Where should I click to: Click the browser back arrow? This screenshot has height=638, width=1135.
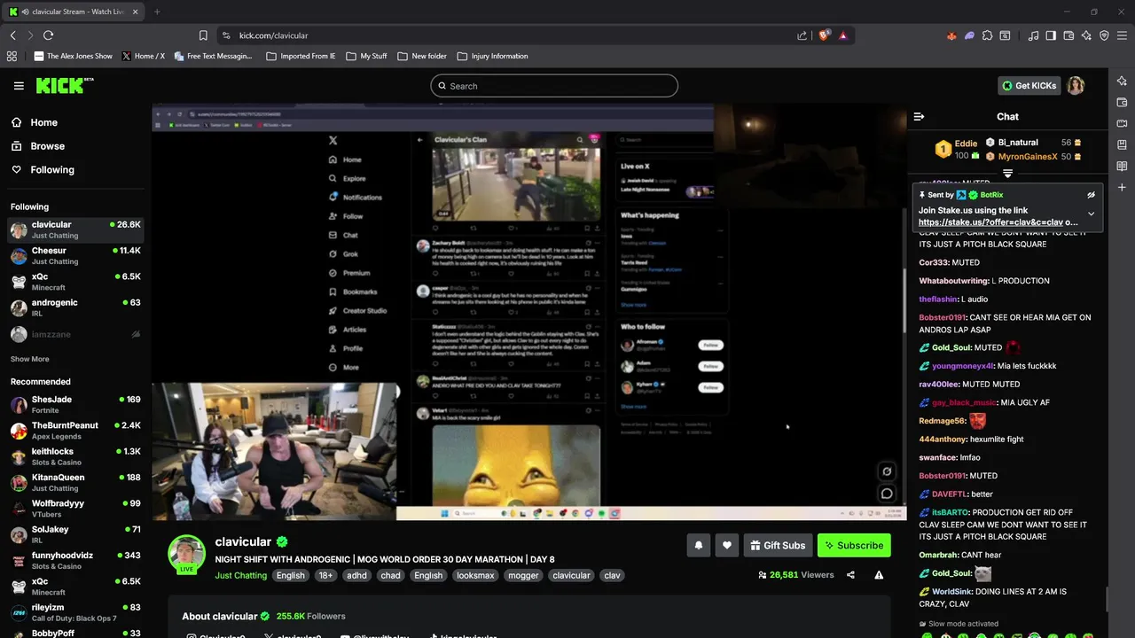tap(12, 35)
